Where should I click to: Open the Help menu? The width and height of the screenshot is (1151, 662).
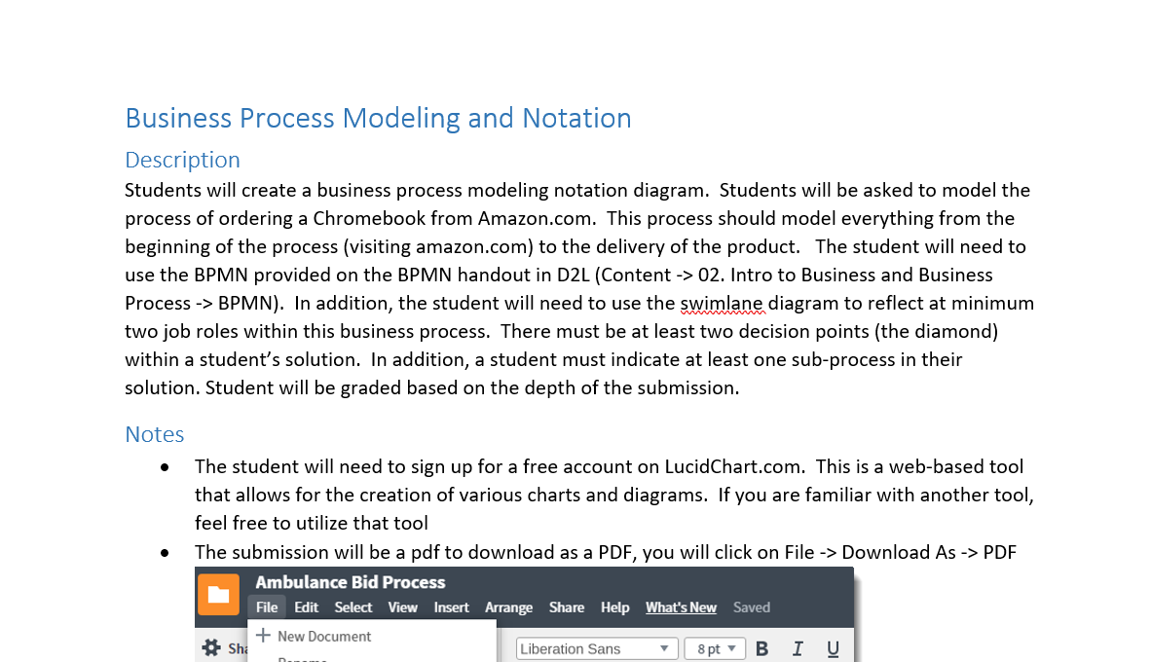coord(614,607)
